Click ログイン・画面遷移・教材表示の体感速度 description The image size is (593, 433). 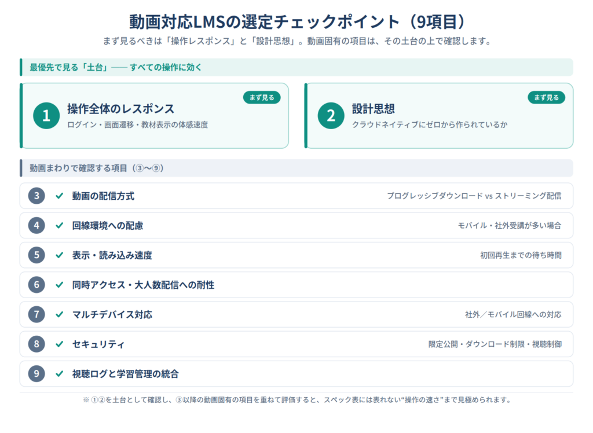point(138,125)
